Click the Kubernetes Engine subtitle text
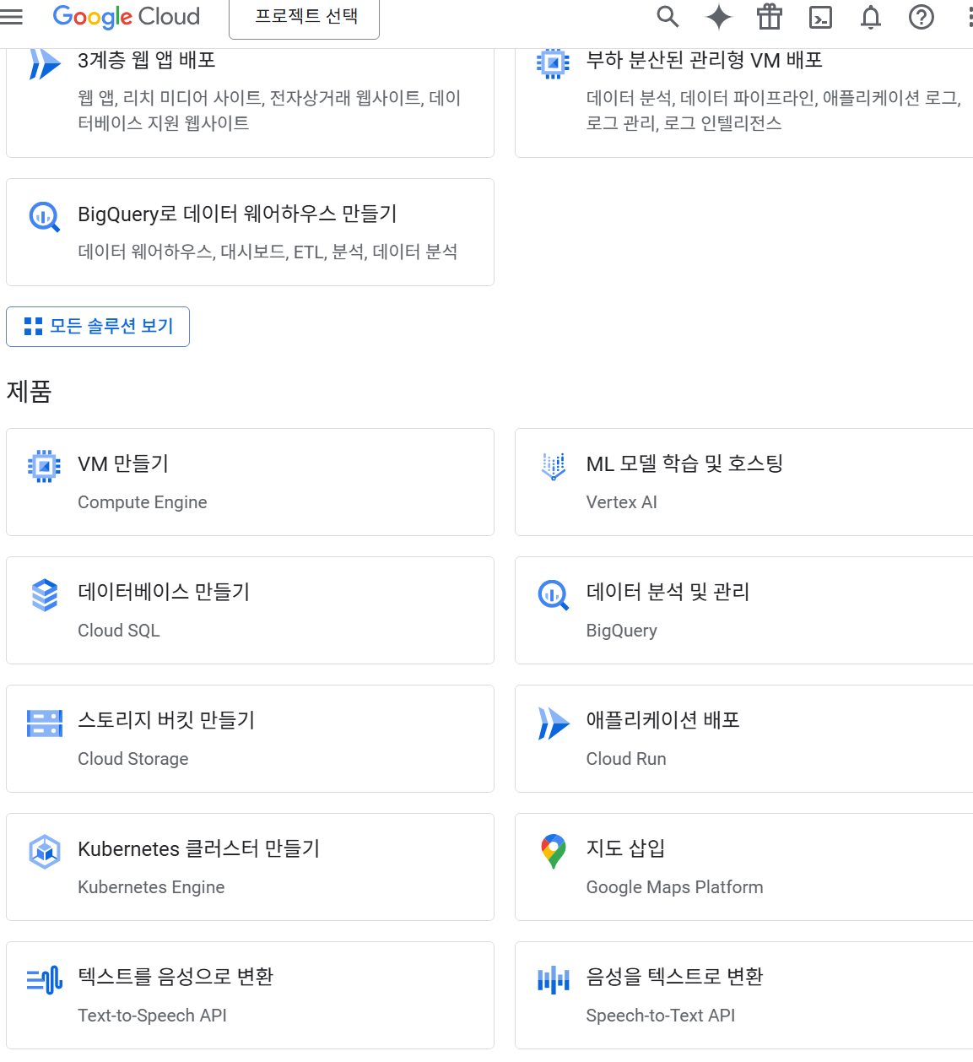This screenshot has height=1062, width=973. pos(151,887)
